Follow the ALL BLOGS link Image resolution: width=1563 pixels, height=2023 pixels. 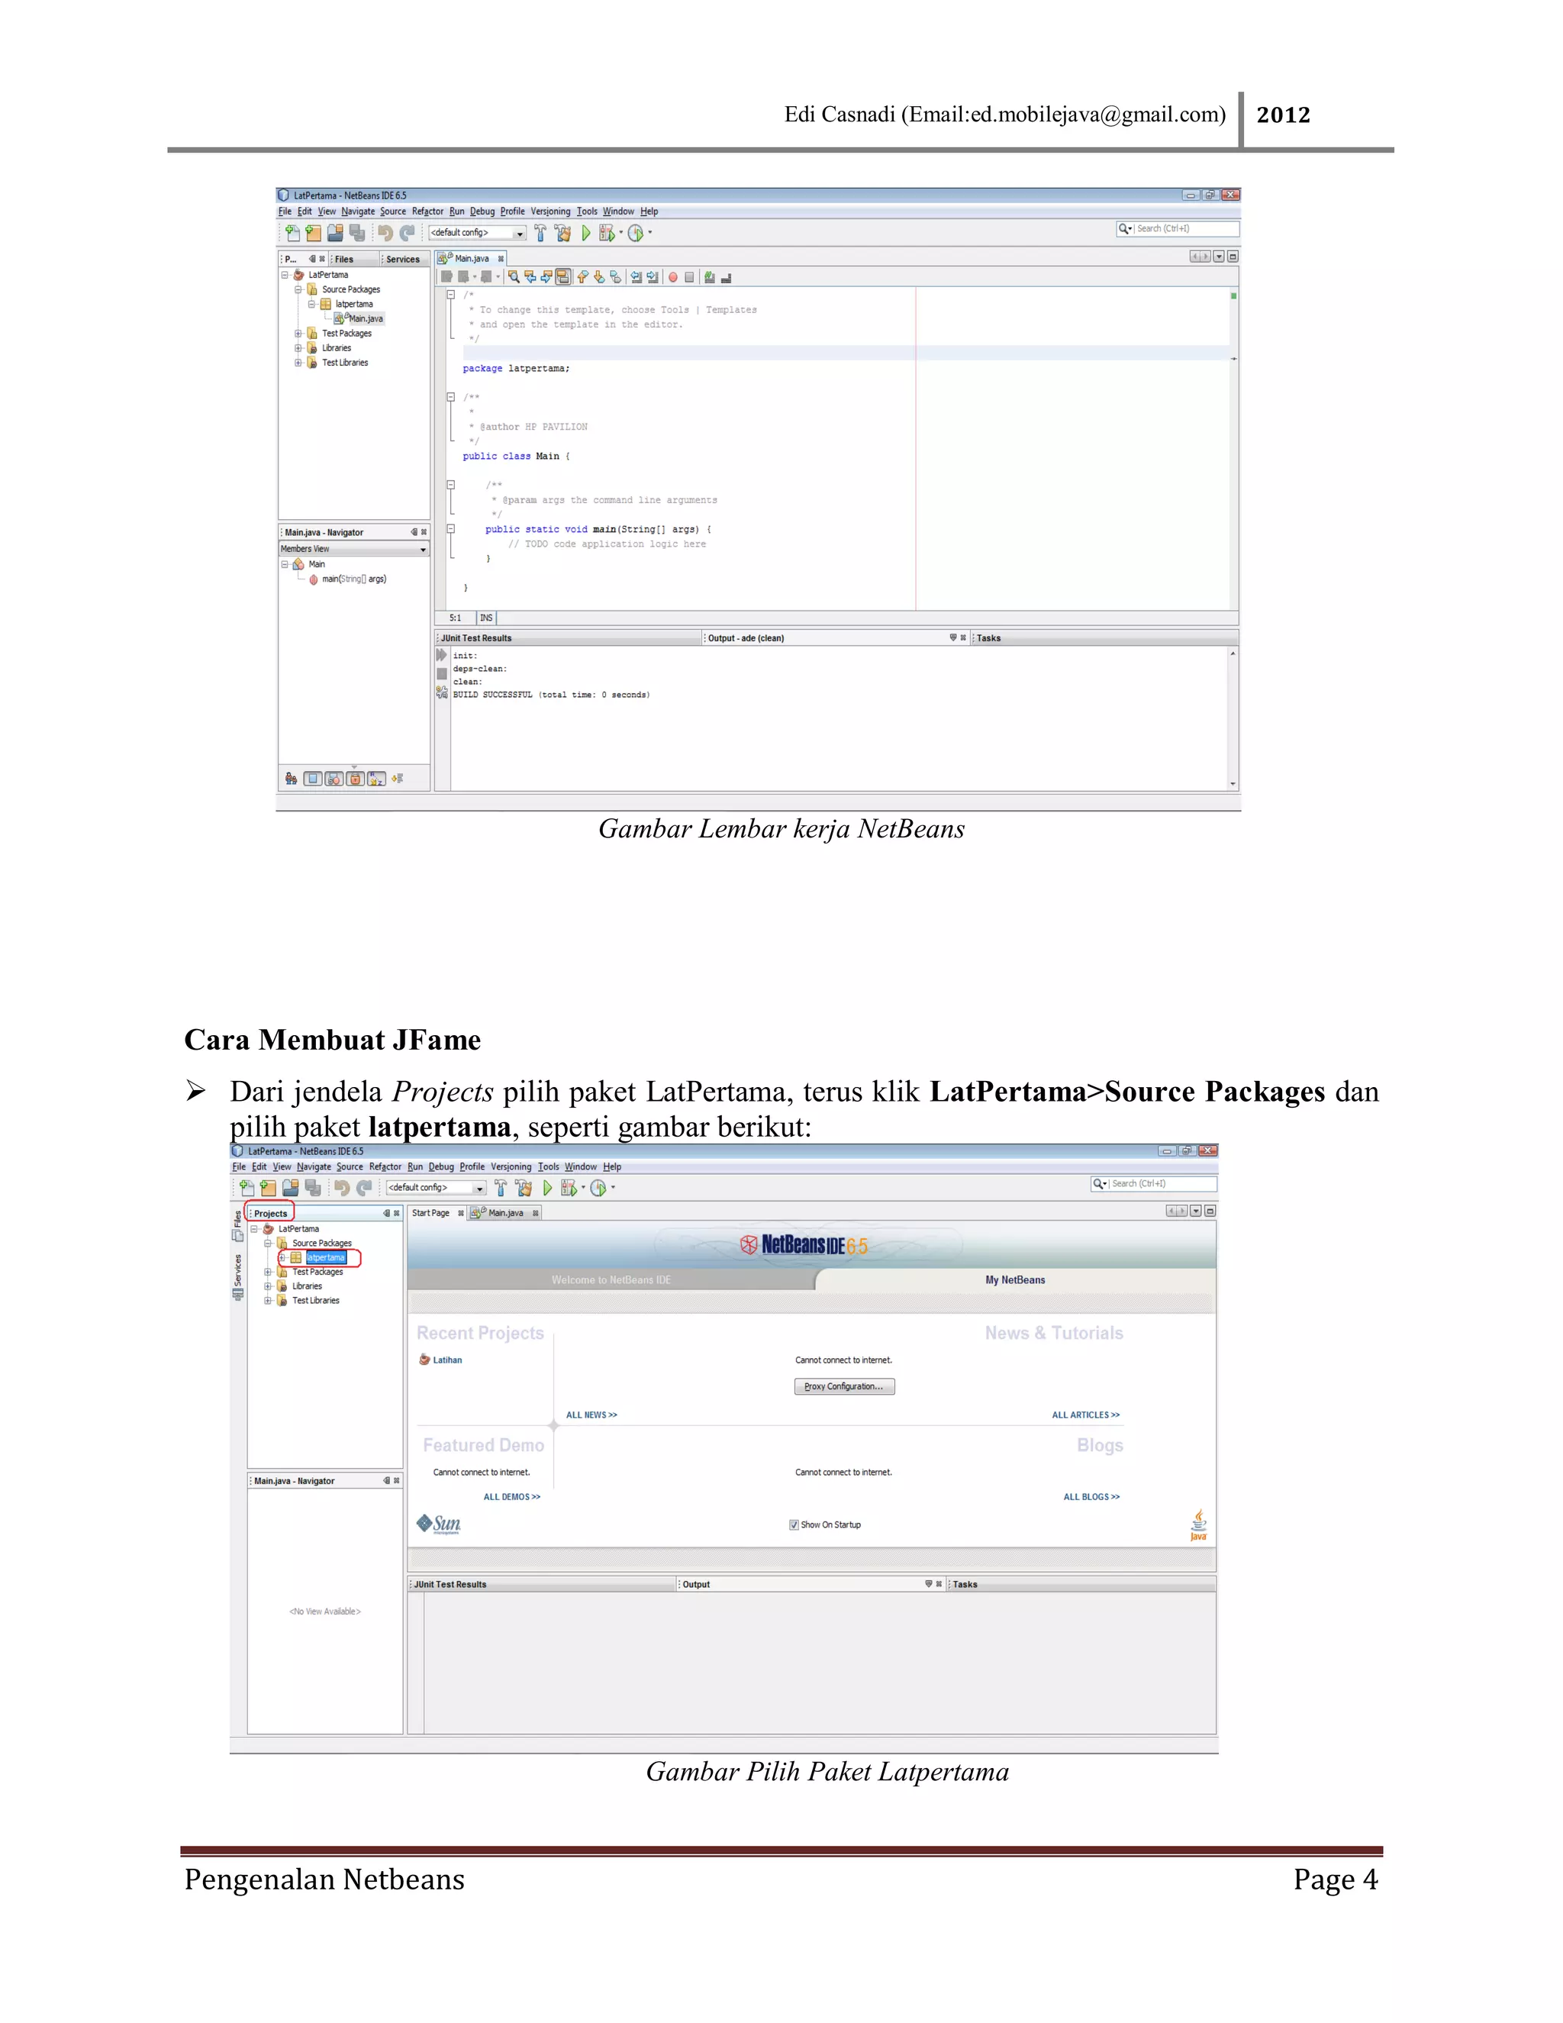pos(1091,1497)
